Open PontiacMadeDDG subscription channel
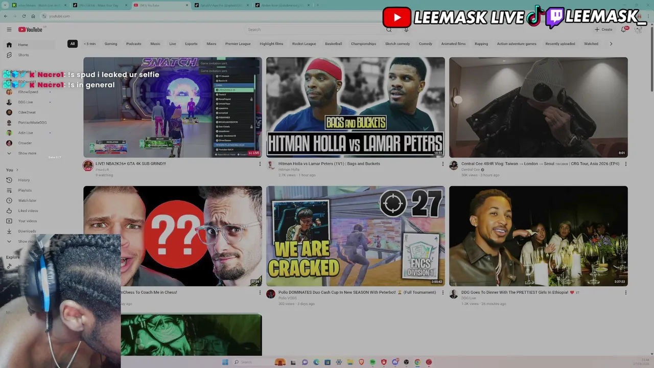The width and height of the screenshot is (654, 368). [x=30, y=123]
